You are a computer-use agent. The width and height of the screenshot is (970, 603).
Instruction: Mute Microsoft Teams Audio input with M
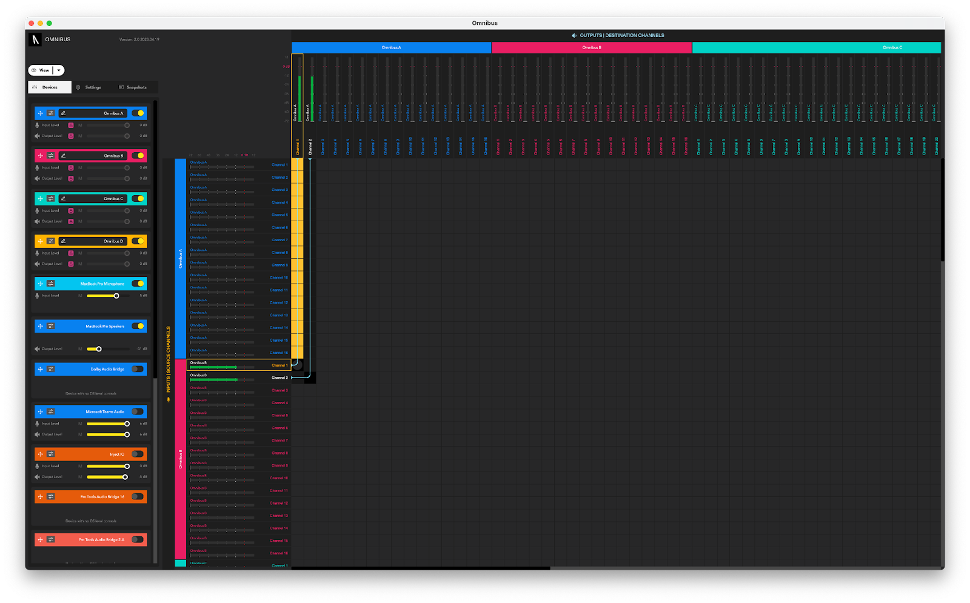pyautogui.click(x=80, y=424)
